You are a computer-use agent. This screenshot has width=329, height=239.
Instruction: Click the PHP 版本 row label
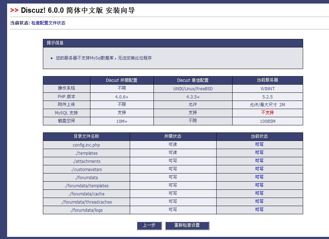tap(67, 97)
